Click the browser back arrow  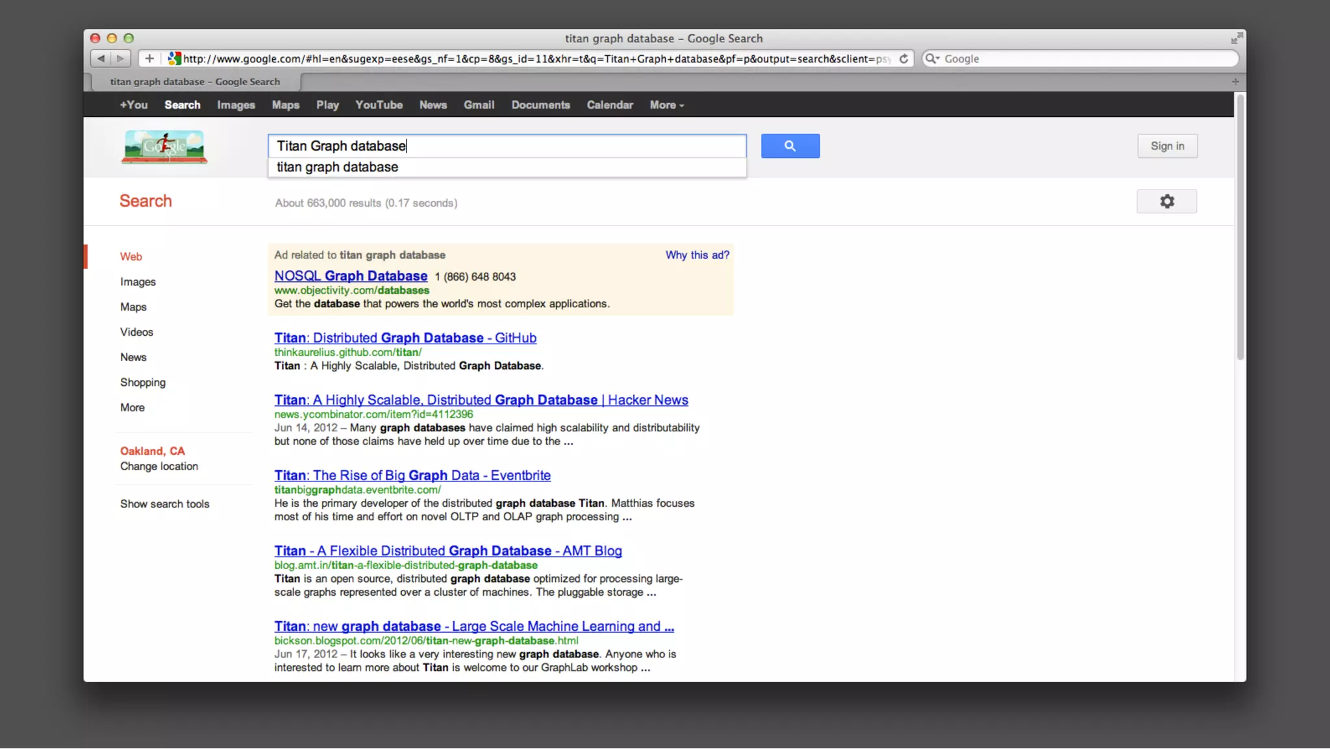point(101,58)
